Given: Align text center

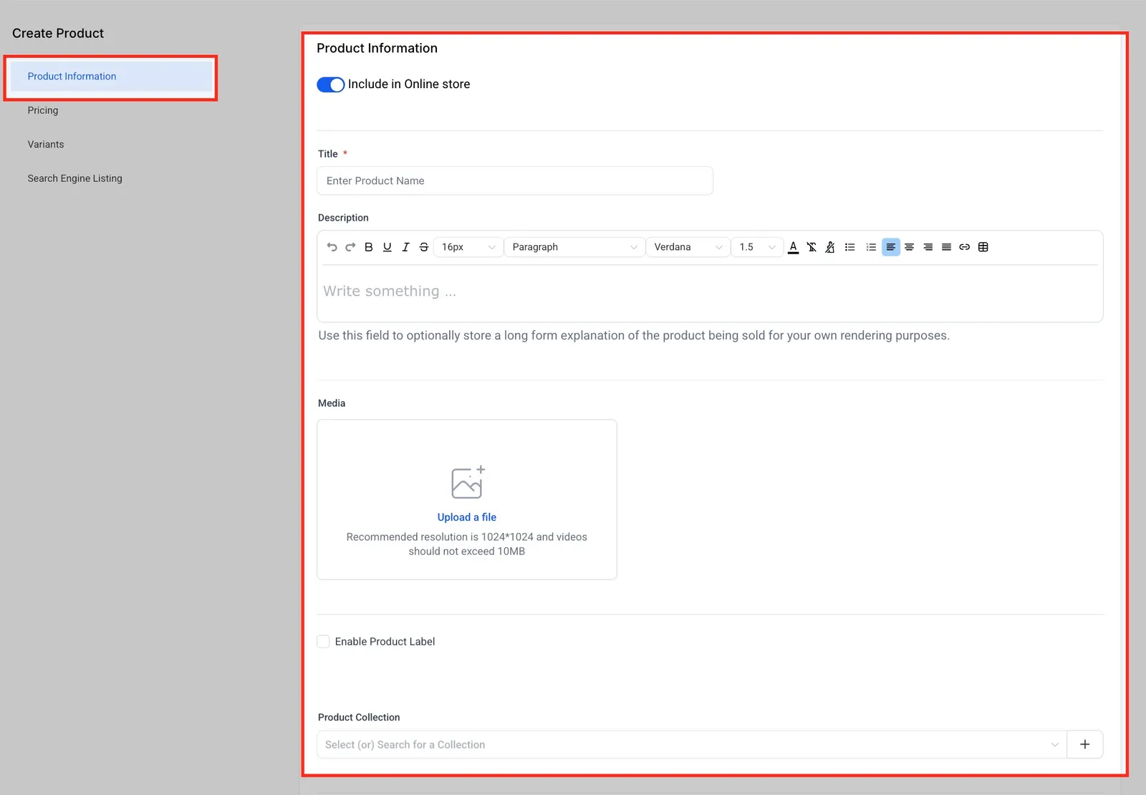Looking at the screenshot, I should 910,247.
